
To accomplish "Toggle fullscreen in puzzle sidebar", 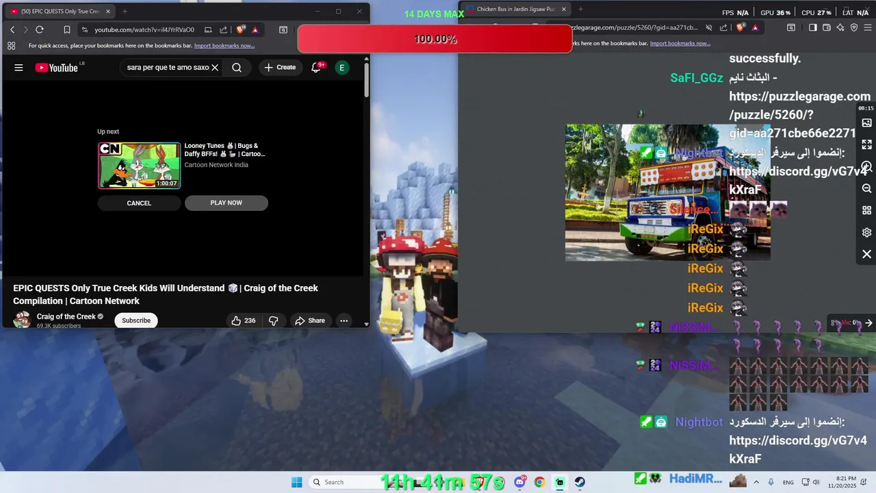I will point(866,144).
